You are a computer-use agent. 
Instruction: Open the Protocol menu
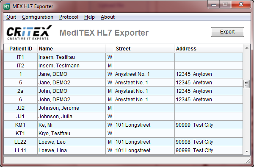(69, 17)
